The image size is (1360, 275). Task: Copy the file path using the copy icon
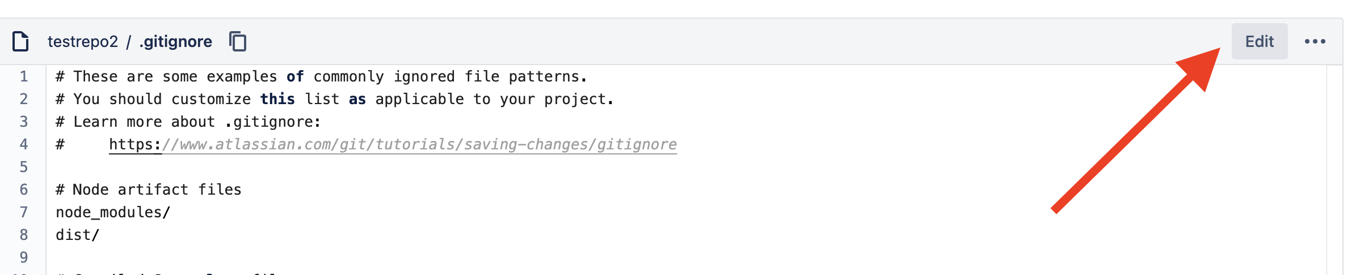(x=238, y=41)
